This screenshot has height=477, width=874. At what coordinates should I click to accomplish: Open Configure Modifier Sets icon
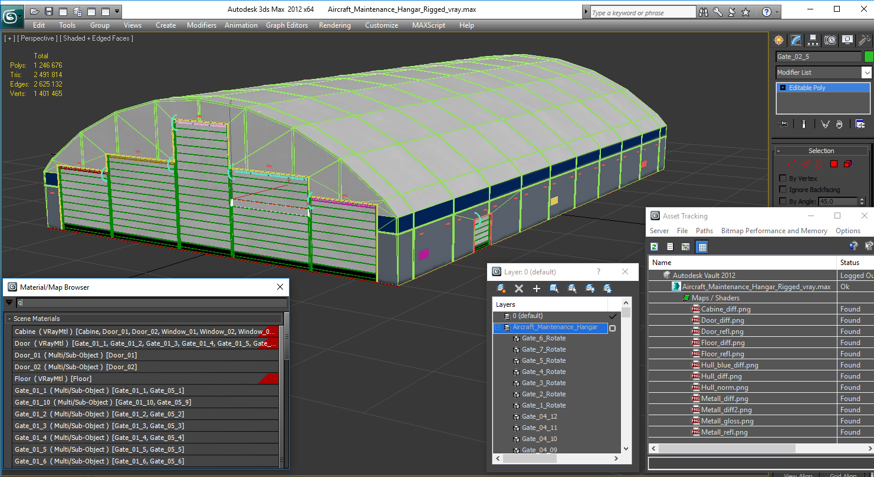(x=860, y=124)
